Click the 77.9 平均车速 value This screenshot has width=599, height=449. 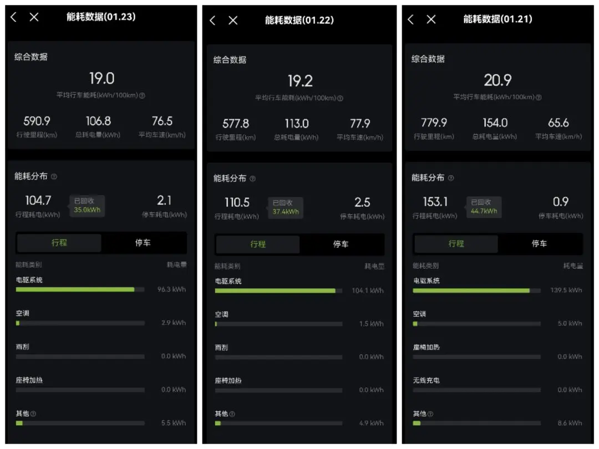(360, 124)
